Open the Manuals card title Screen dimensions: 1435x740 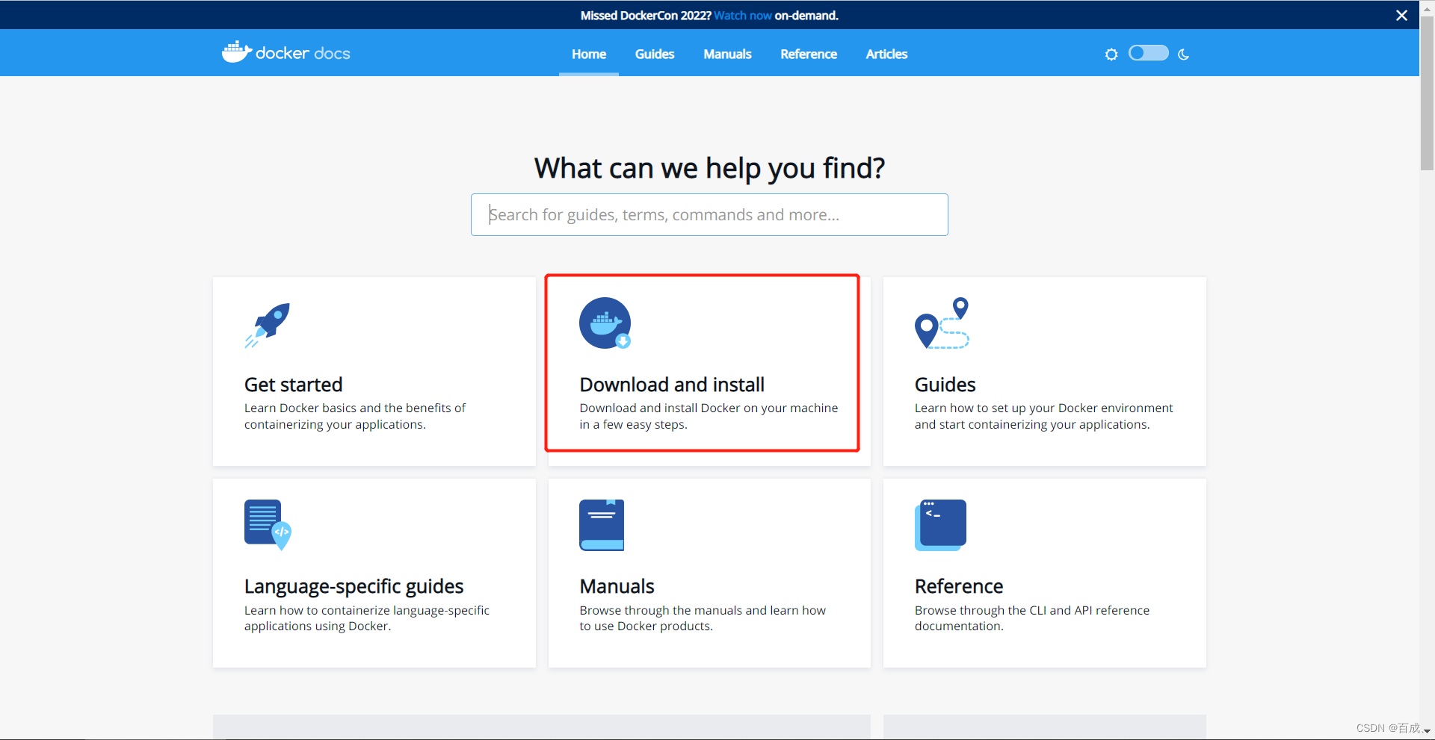[617, 586]
